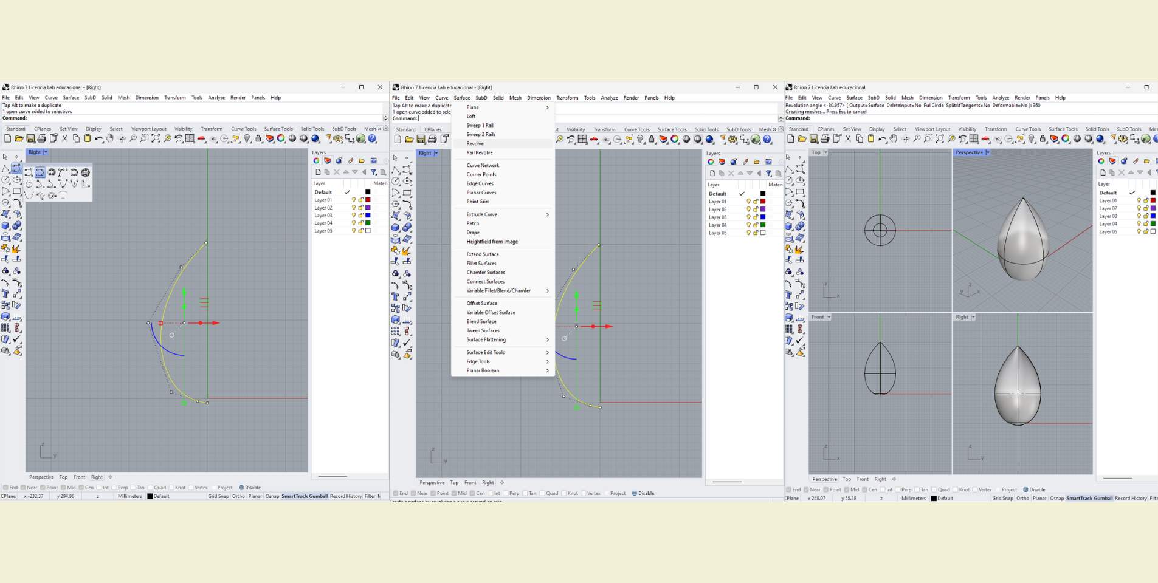Click Grid Snap in left window status bar
Screen dimensions: 1158x583
(218, 496)
